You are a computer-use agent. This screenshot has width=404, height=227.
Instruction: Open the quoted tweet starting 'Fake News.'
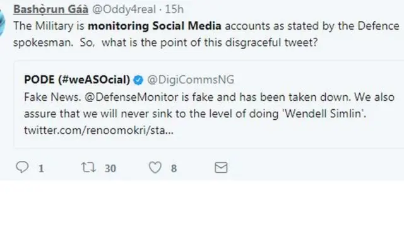(x=209, y=105)
